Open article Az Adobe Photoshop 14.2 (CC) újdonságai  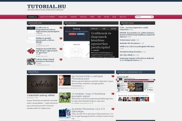tap(88, 110)
